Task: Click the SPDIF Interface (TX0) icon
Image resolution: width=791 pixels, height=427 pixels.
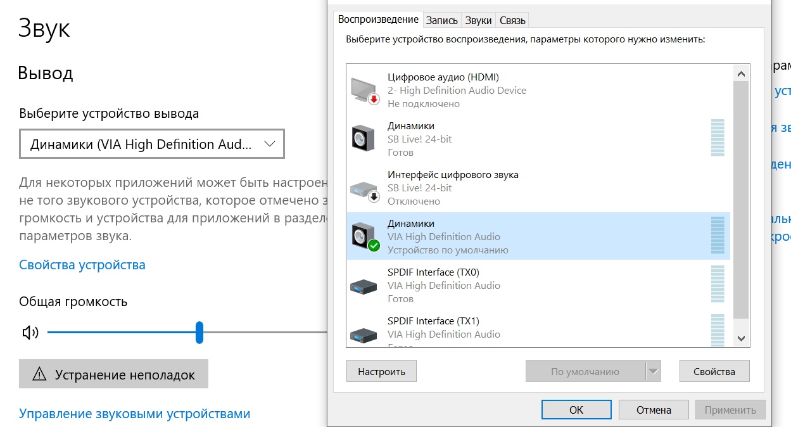Action: pyautogui.click(x=364, y=286)
